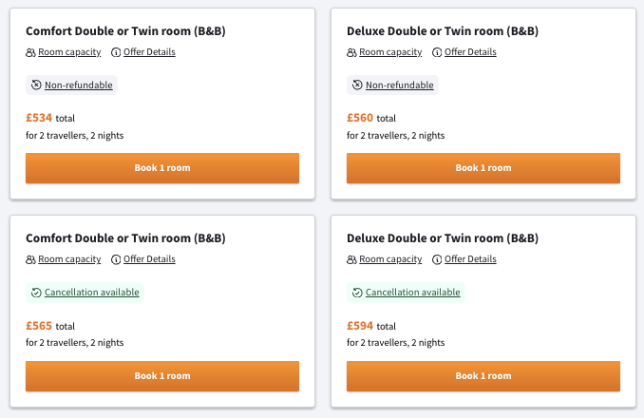Click the people icon on the £565 Comfort card
The height and width of the screenshot is (418, 644).
(x=31, y=259)
